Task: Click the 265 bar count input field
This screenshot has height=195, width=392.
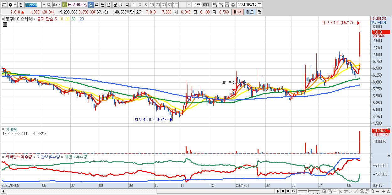Action: 197,5
